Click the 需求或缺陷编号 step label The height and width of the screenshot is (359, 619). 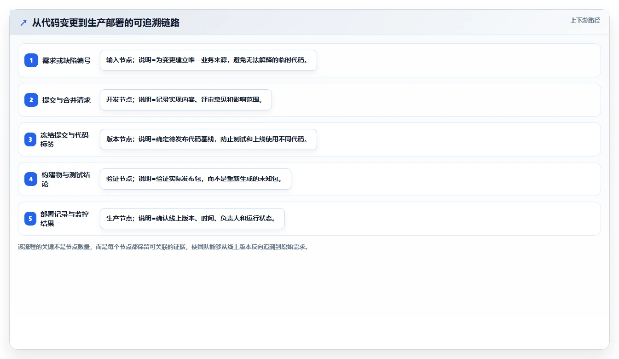click(x=67, y=60)
